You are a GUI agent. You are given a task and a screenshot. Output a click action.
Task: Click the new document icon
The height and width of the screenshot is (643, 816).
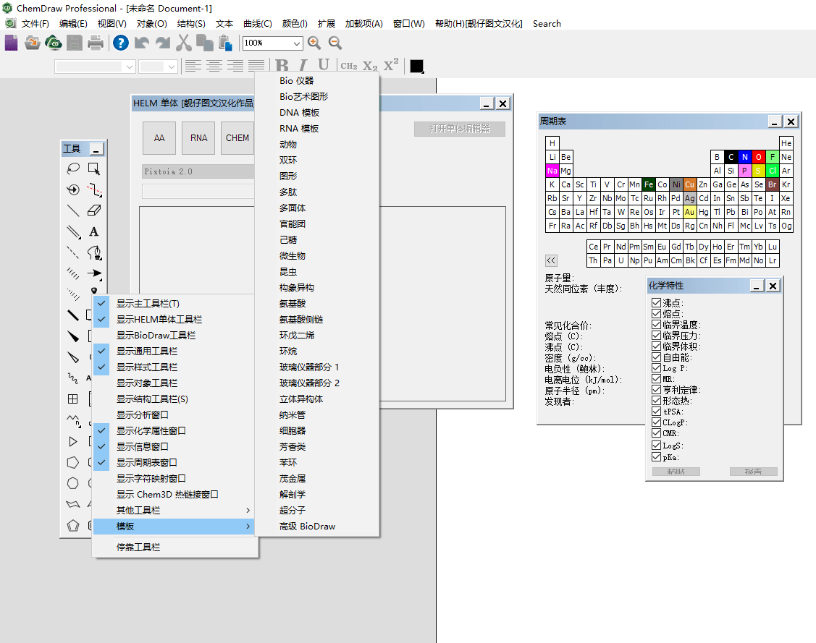12,43
